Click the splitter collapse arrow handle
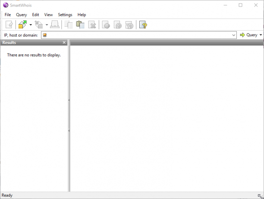The height and width of the screenshot is (199, 264). [x=69, y=115]
